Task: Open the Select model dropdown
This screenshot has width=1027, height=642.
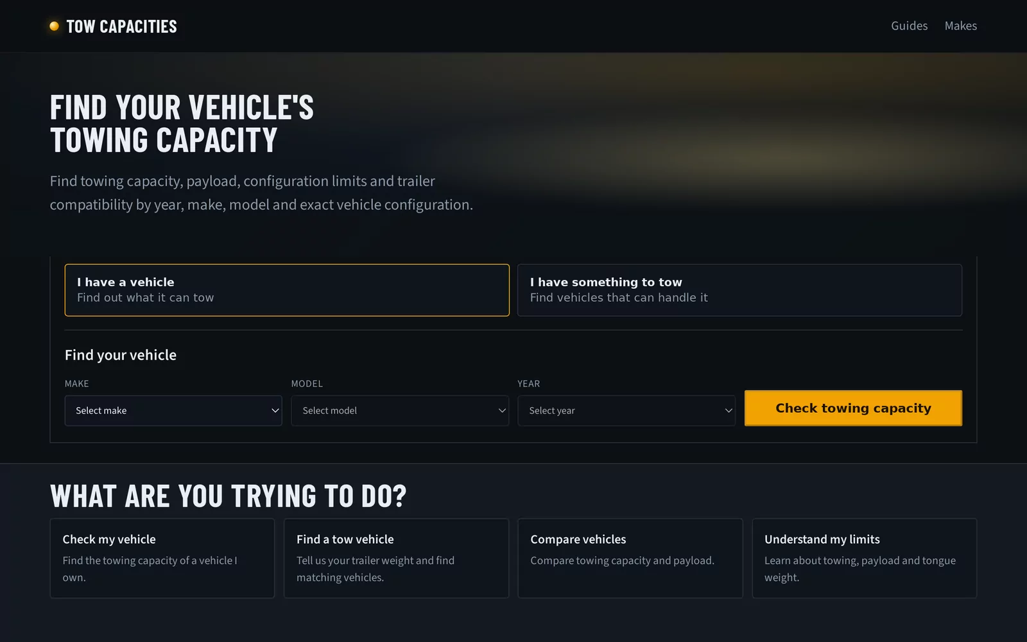Action: (x=400, y=411)
